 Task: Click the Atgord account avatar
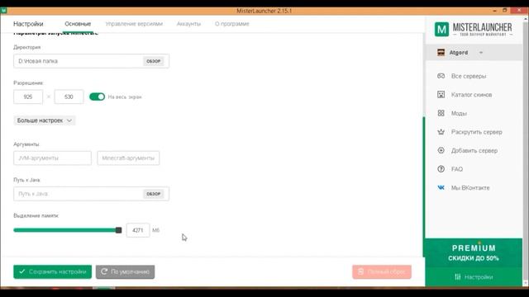(x=441, y=53)
